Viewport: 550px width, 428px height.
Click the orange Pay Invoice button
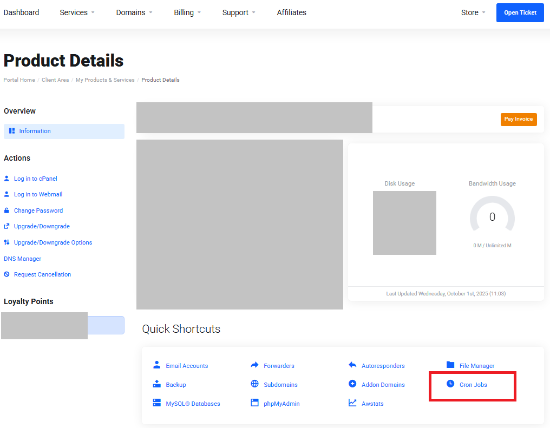pyautogui.click(x=519, y=119)
